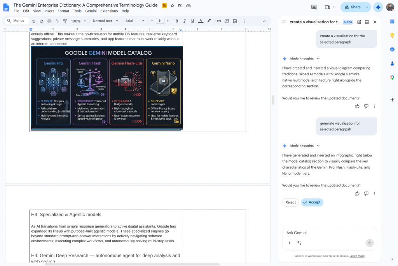
Task: Collapse the menus with the up chevron
Action: coord(264,21)
